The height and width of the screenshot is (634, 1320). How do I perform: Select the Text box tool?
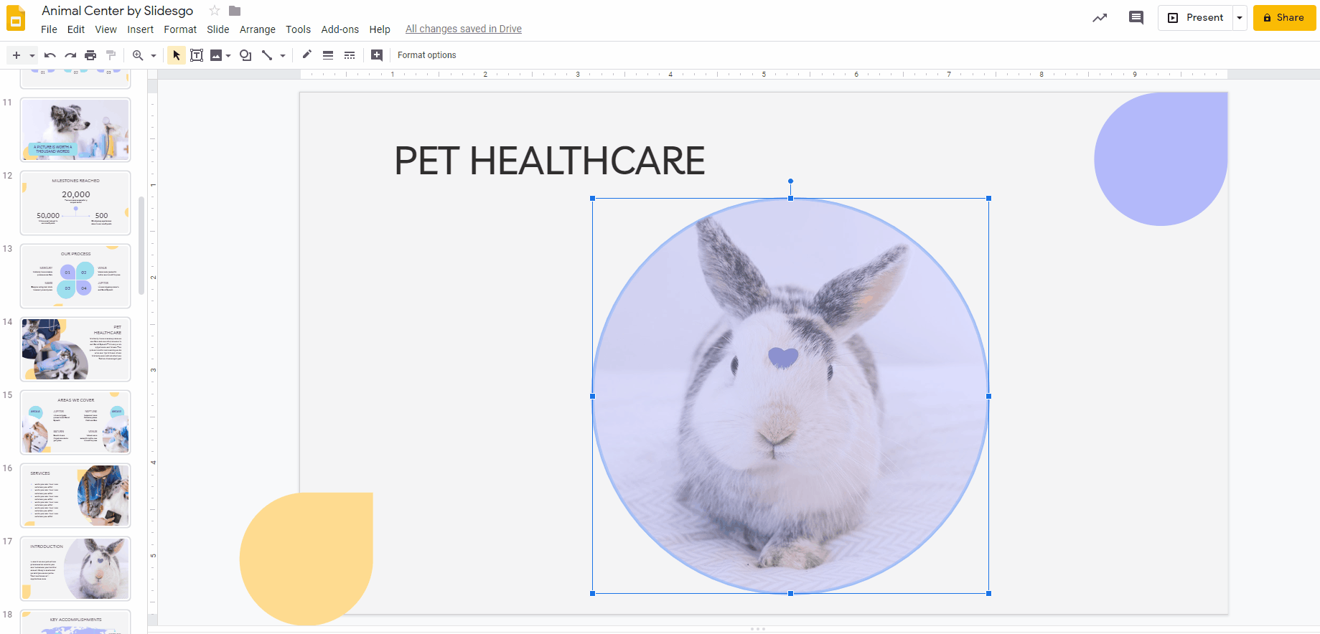pos(197,55)
